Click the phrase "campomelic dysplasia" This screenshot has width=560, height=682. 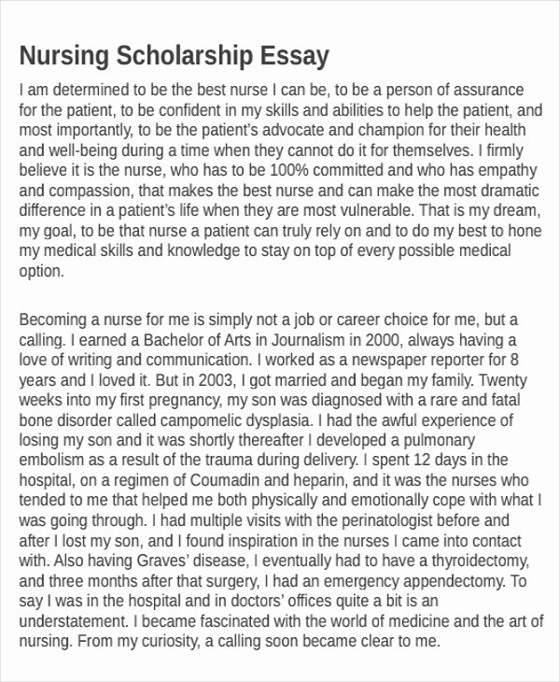point(236,420)
